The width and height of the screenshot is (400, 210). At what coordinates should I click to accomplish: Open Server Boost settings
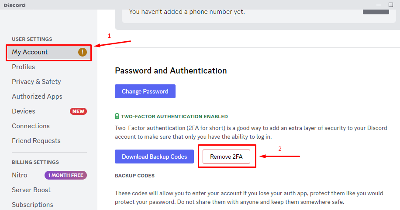pyautogui.click(x=49, y=190)
